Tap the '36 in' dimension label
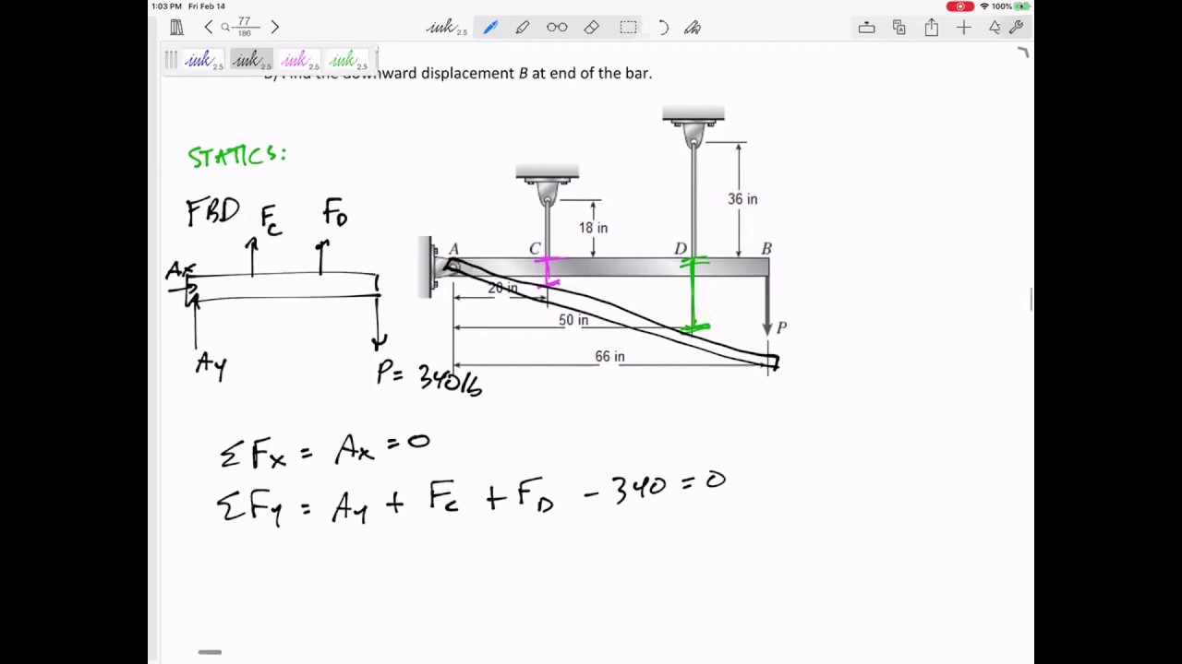This screenshot has width=1182, height=664. tap(742, 199)
